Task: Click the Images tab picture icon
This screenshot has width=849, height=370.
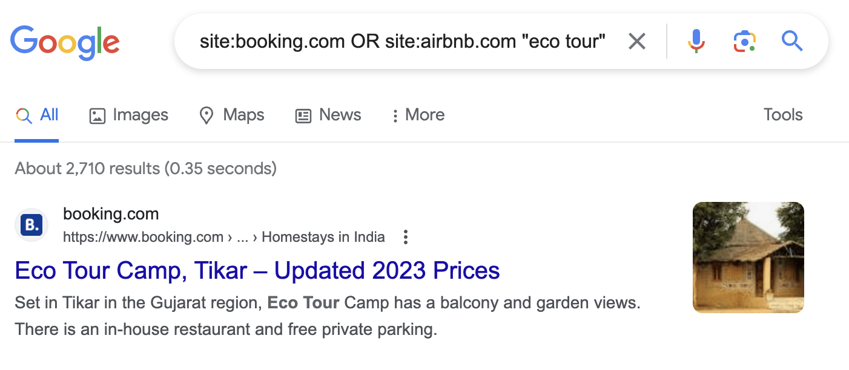Action: (97, 115)
